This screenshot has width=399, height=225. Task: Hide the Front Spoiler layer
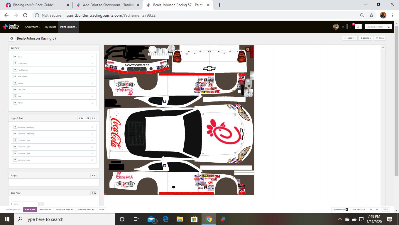(15, 70)
